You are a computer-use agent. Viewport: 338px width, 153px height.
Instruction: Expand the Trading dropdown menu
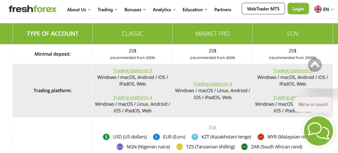click(107, 10)
